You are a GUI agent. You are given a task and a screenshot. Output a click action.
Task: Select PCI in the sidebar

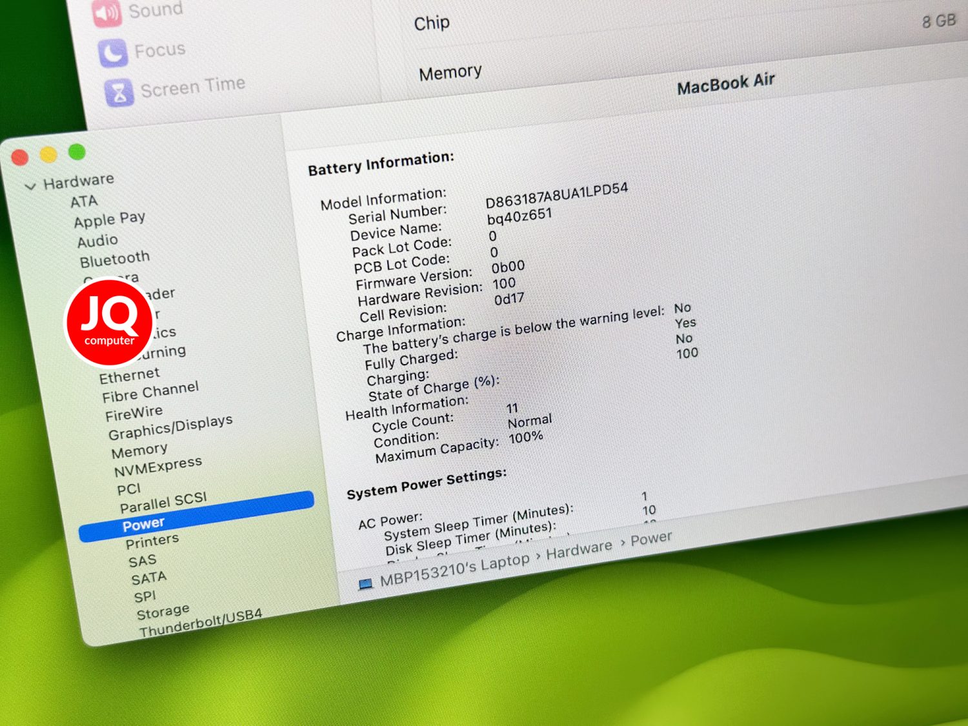coord(128,489)
